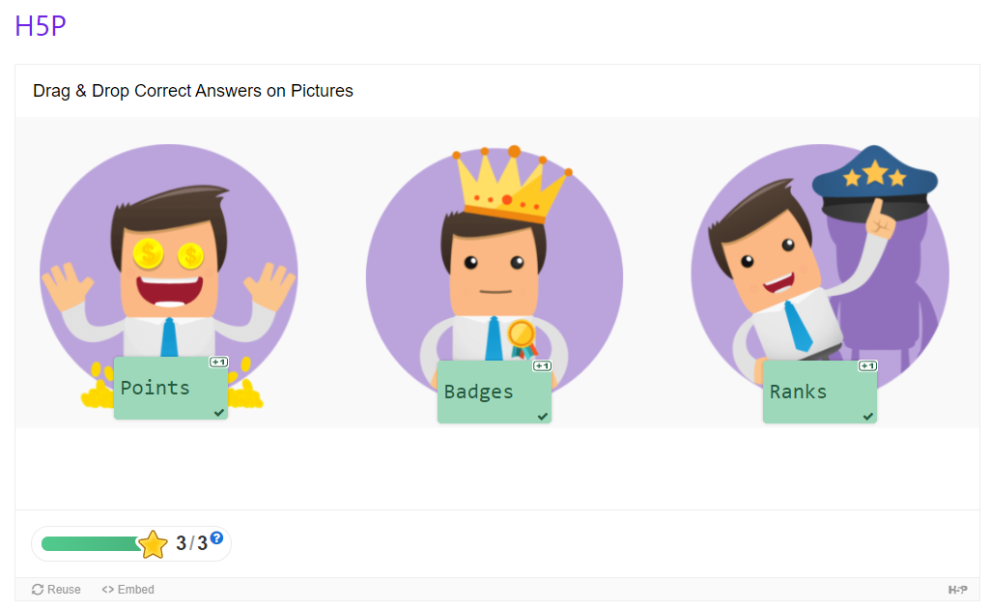Click the Embed button

128,590
